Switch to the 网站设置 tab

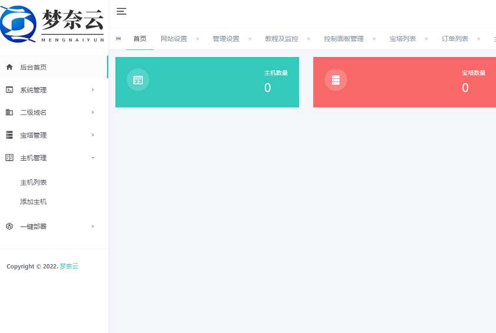point(174,39)
